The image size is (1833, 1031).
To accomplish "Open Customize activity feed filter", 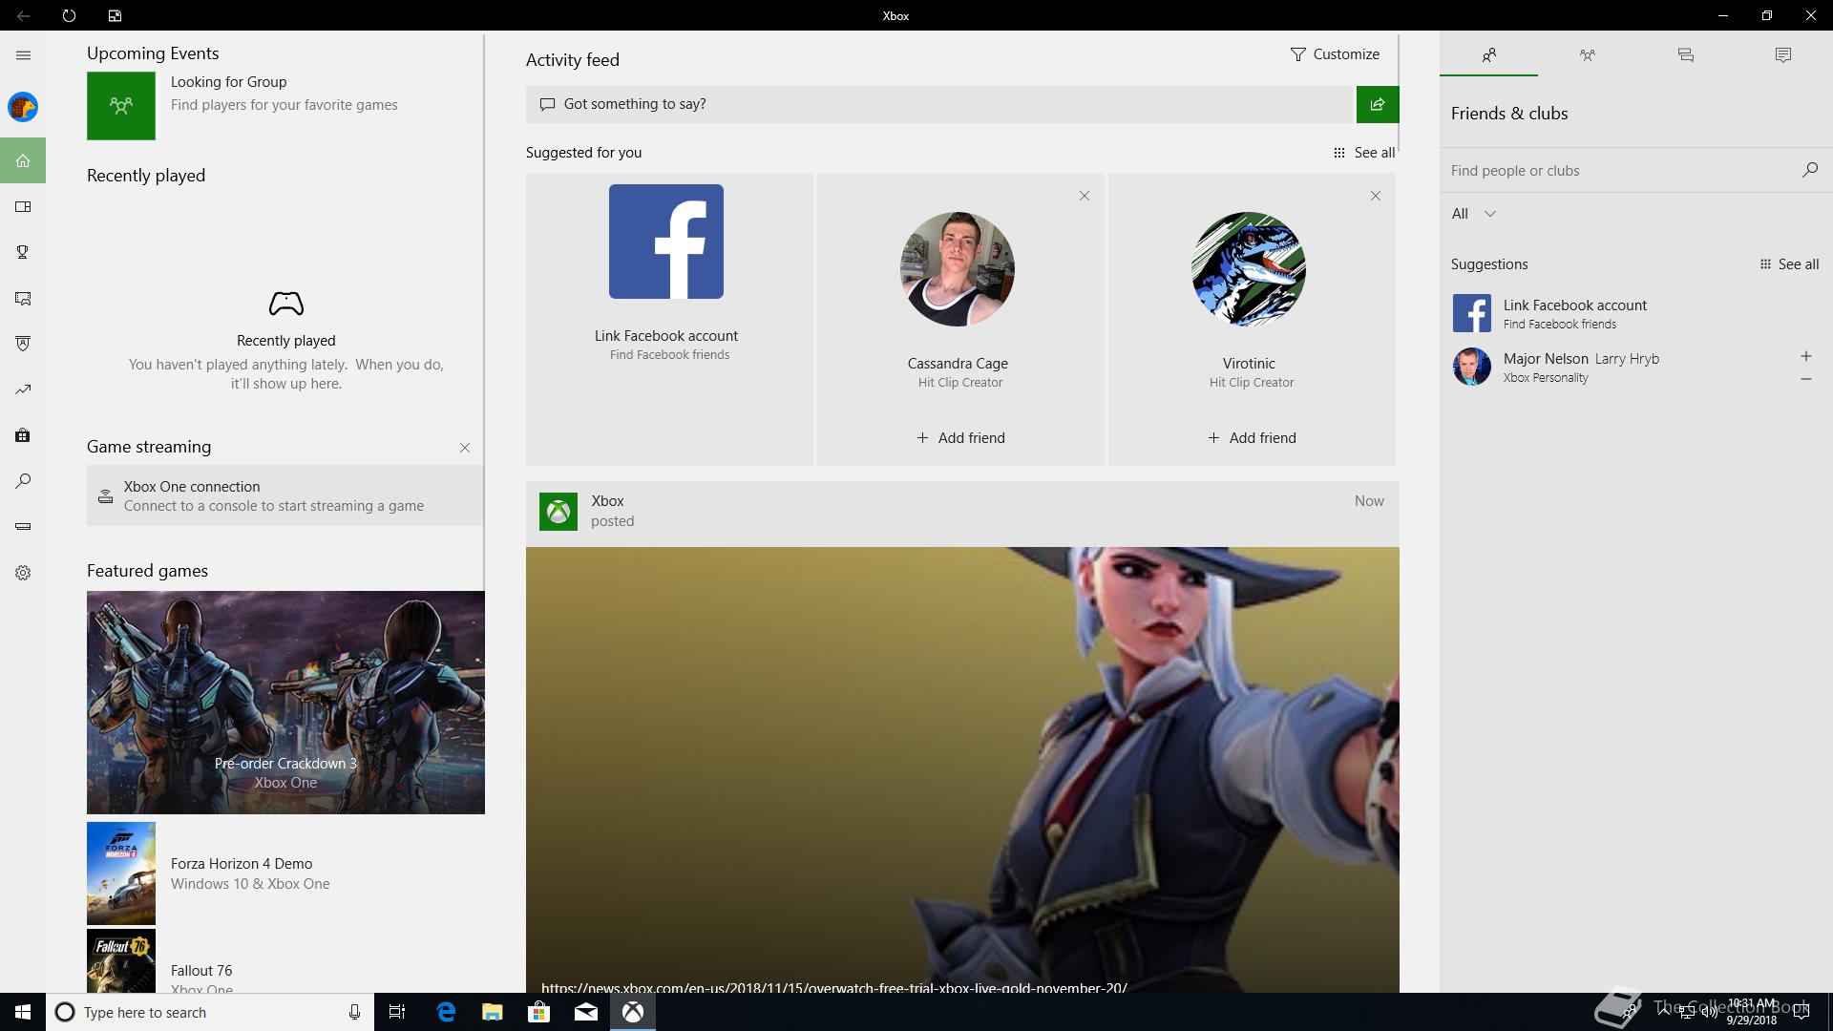I will [x=1335, y=54].
